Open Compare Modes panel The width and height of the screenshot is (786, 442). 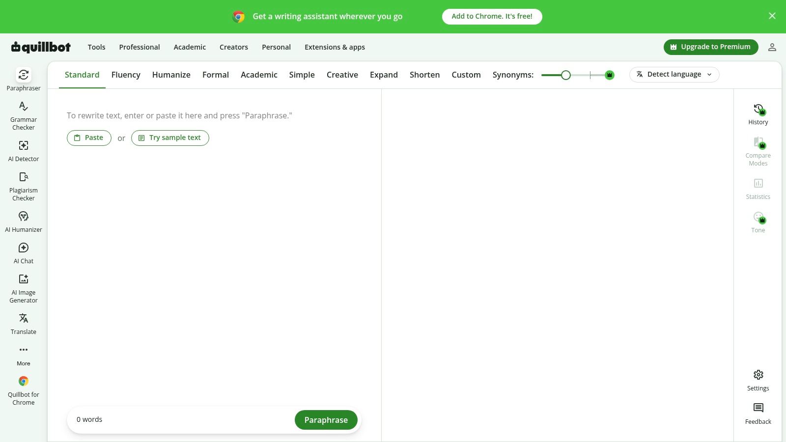(758, 152)
